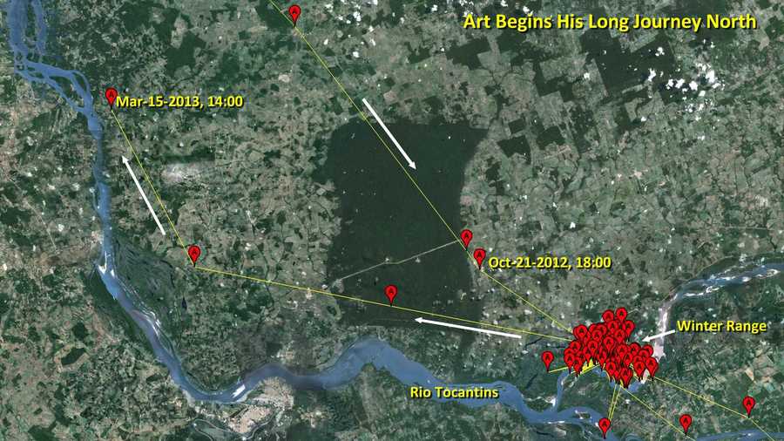This screenshot has width=784, height=441.
Task: Click the small white arrow pointing at winter range
Action: 657,336
